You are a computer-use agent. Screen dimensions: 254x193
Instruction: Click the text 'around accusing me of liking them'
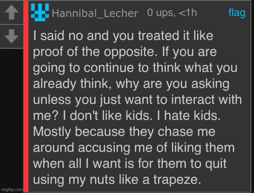pyautogui.click(x=134, y=147)
